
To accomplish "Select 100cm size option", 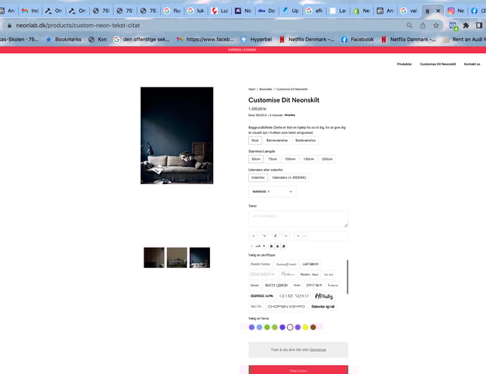I will pos(290,159).
